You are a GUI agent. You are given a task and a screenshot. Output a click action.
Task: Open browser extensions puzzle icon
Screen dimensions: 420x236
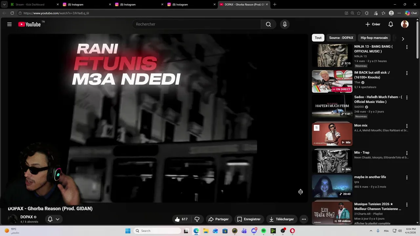[x=367, y=13]
